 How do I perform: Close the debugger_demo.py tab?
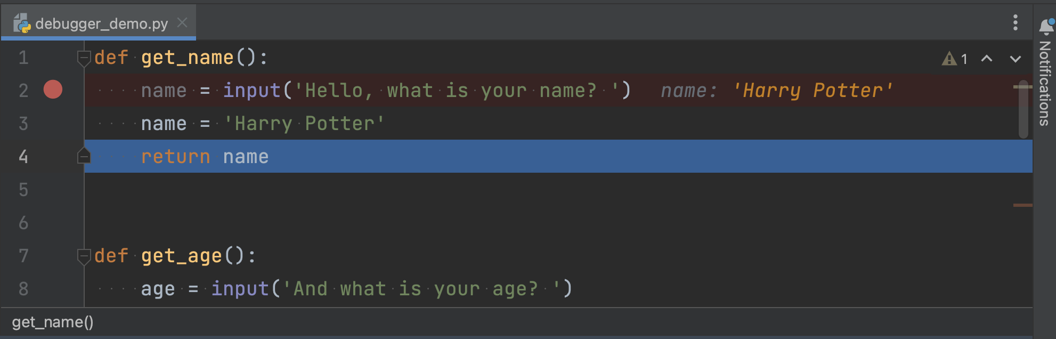click(183, 23)
